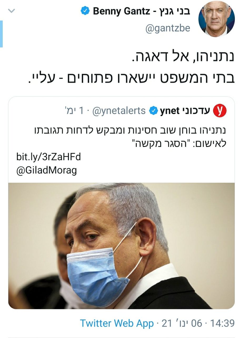Open the @ynetalerts handle
The width and height of the screenshot is (243, 338).
[x=119, y=111]
